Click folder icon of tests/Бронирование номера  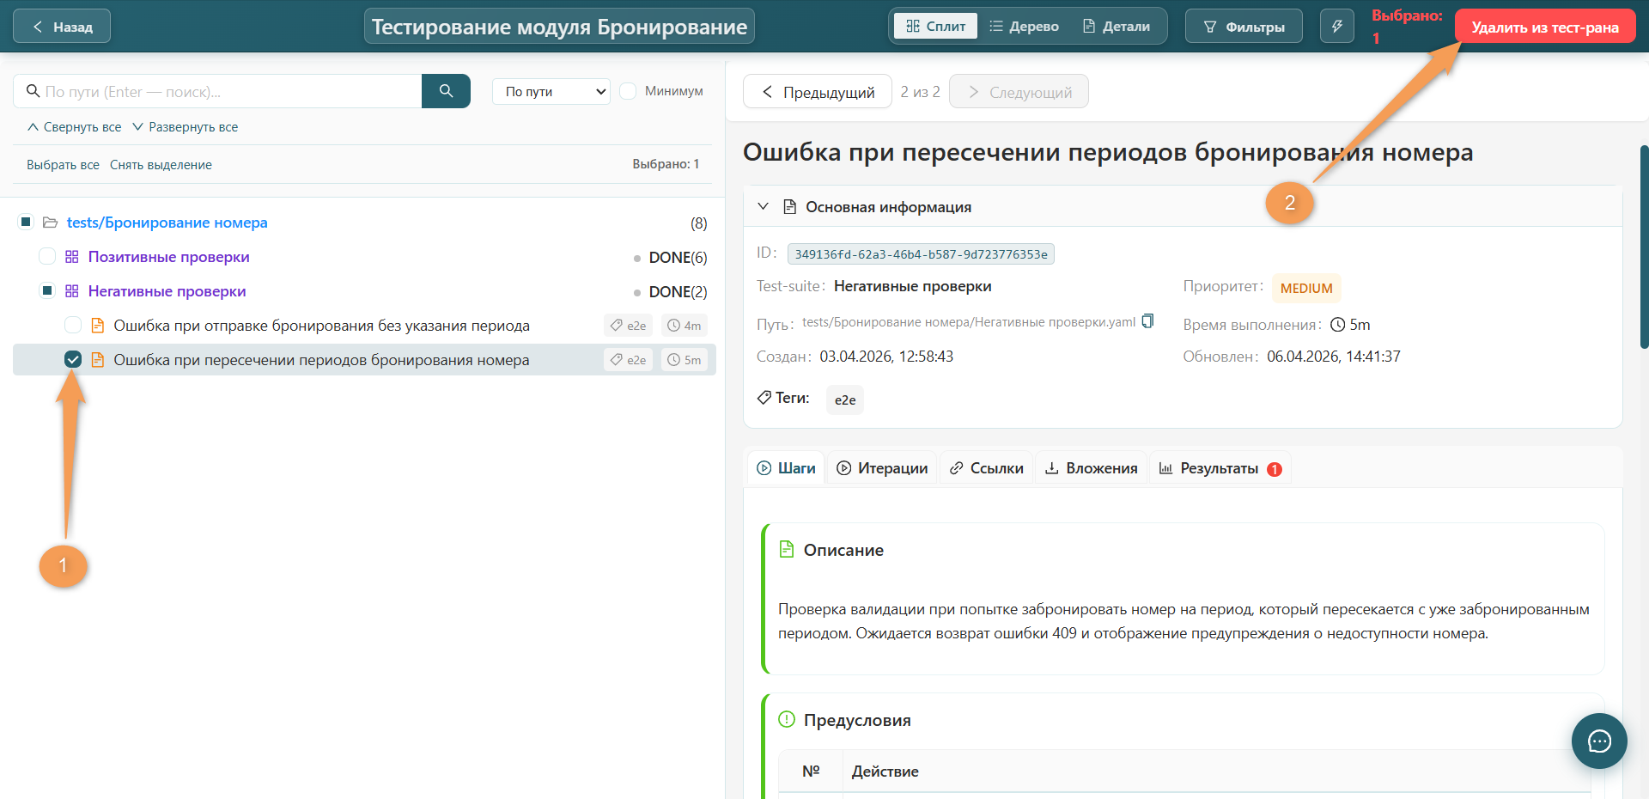50,223
